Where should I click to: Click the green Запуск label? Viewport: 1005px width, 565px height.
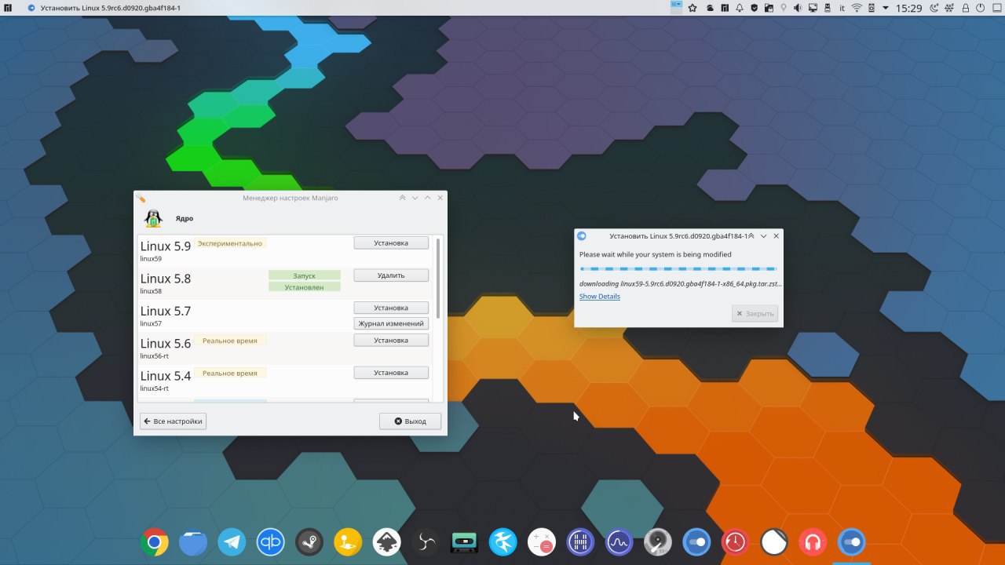point(305,275)
